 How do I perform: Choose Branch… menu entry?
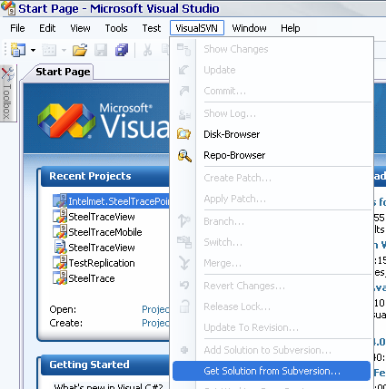tap(272, 221)
